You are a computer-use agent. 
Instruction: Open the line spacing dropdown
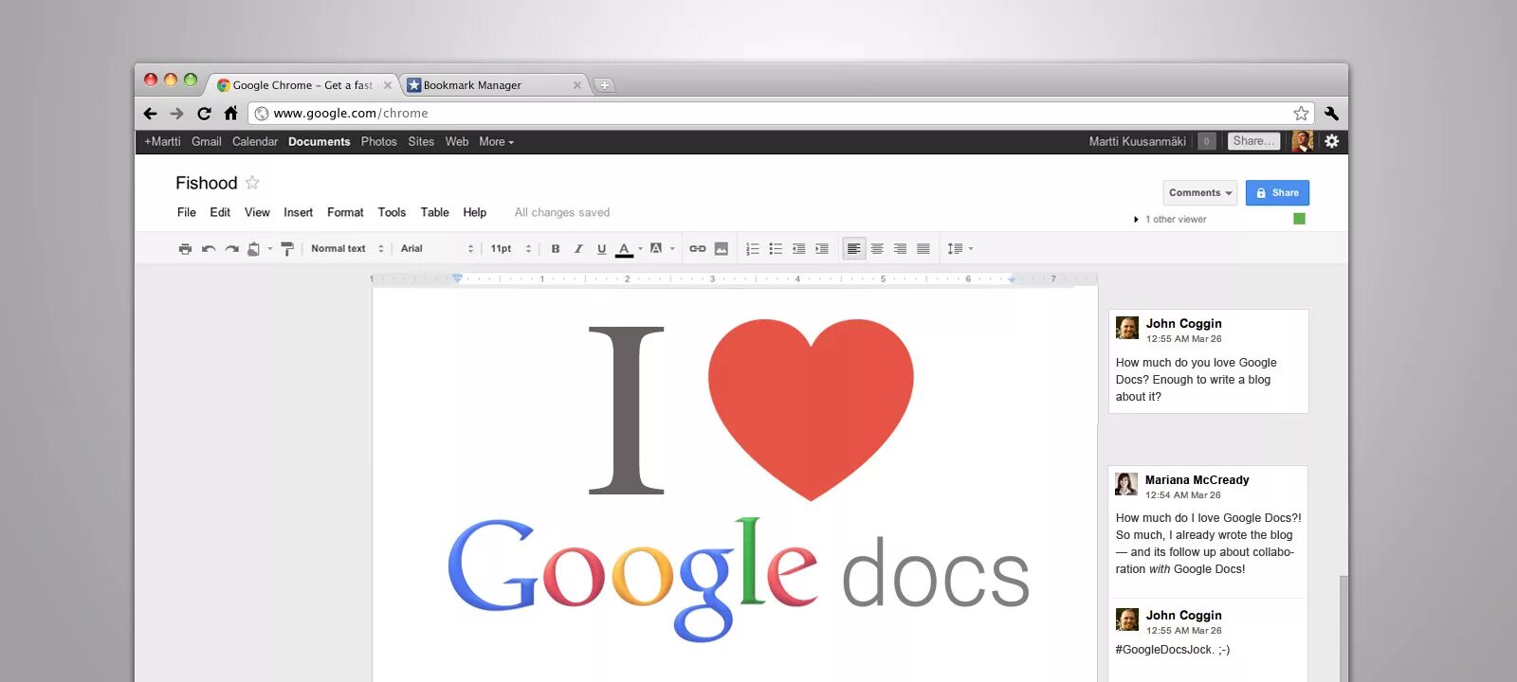point(960,249)
